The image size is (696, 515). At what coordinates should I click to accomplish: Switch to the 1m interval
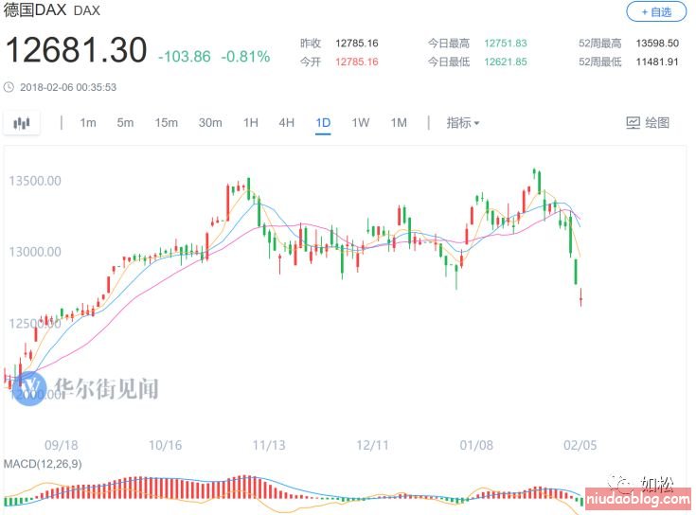(x=88, y=122)
